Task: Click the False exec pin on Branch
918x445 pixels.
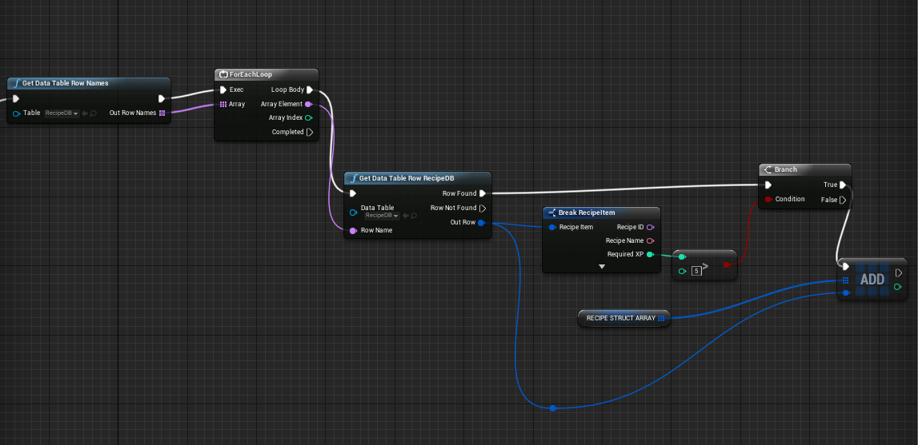Action: [x=843, y=200]
